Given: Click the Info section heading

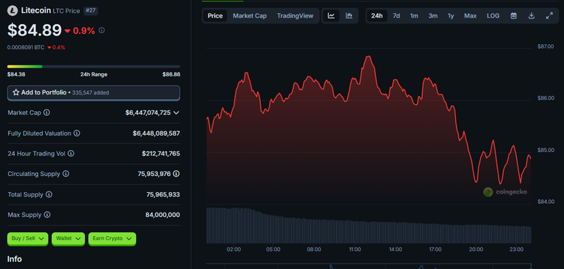Looking at the screenshot, I should (15, 259).
